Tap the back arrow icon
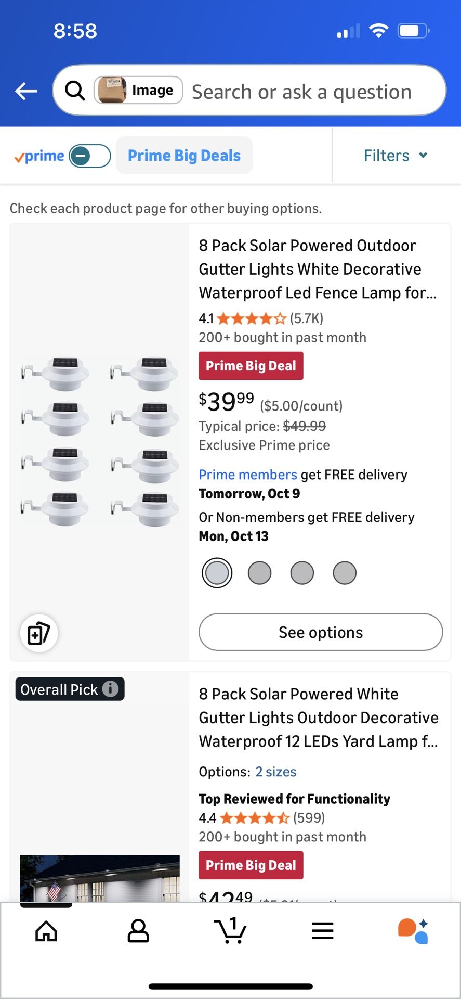The height and width of the screenshot is (999, 461). (x=26, y=91)
